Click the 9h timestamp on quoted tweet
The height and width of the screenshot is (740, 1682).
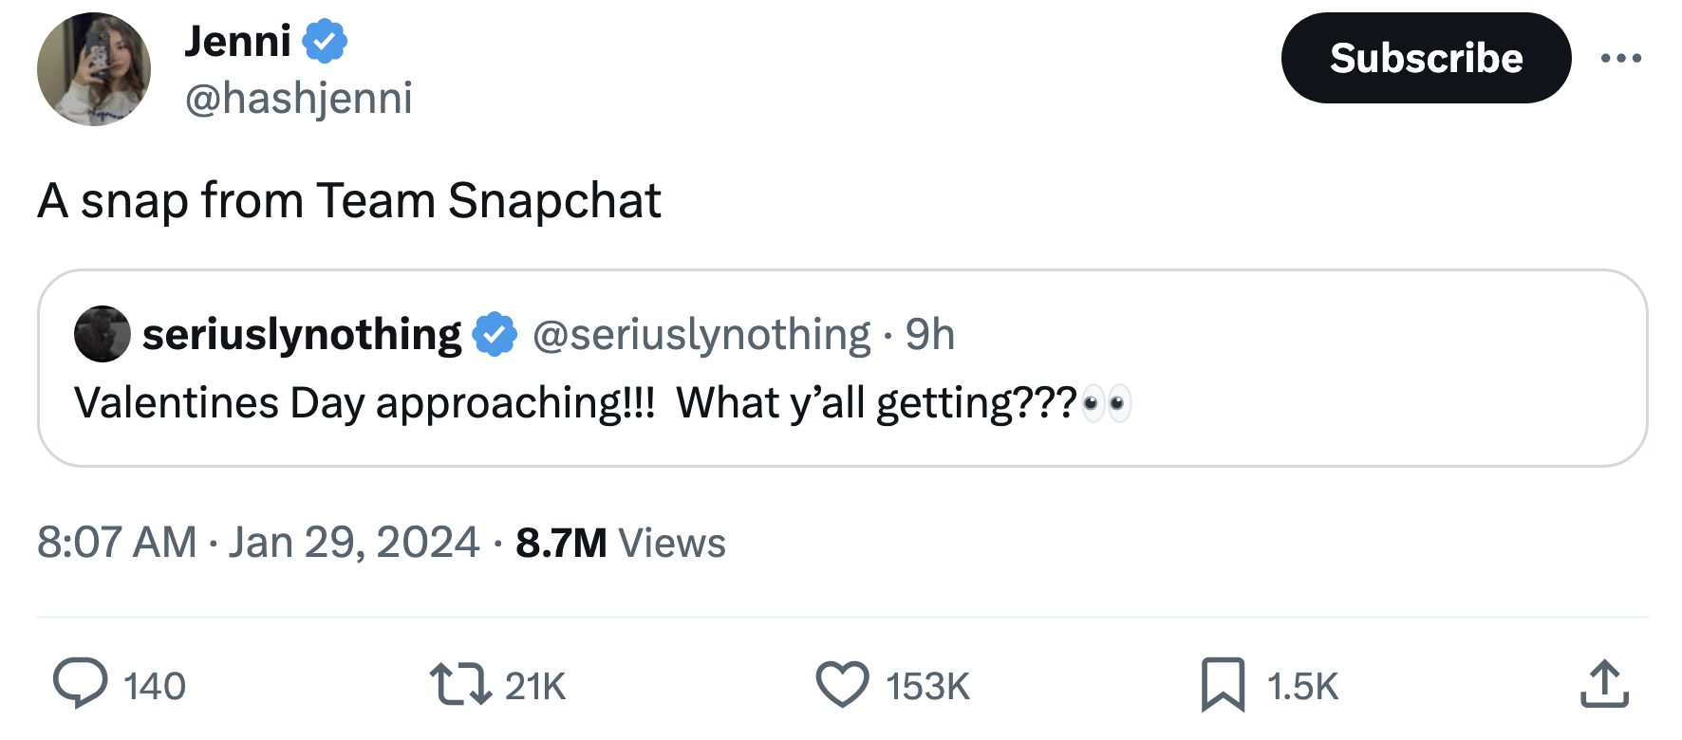929,334
